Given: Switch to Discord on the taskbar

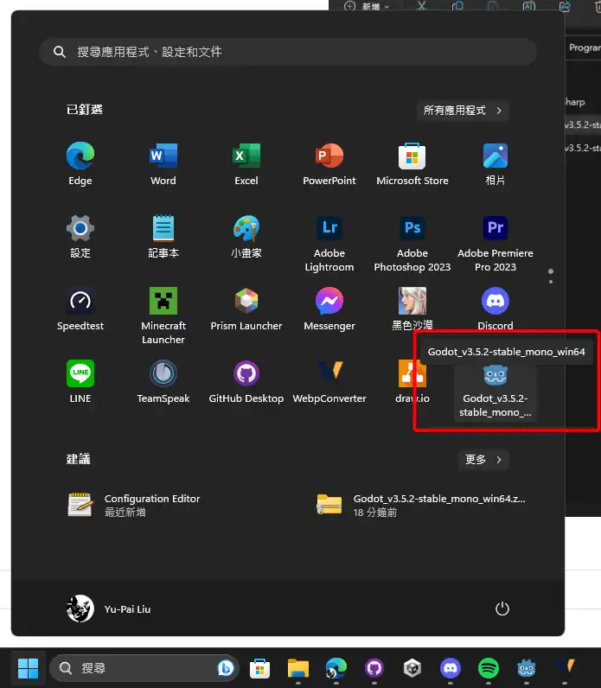Looking at the screenshot, I should pyautogui.click(x=451, y=668).
